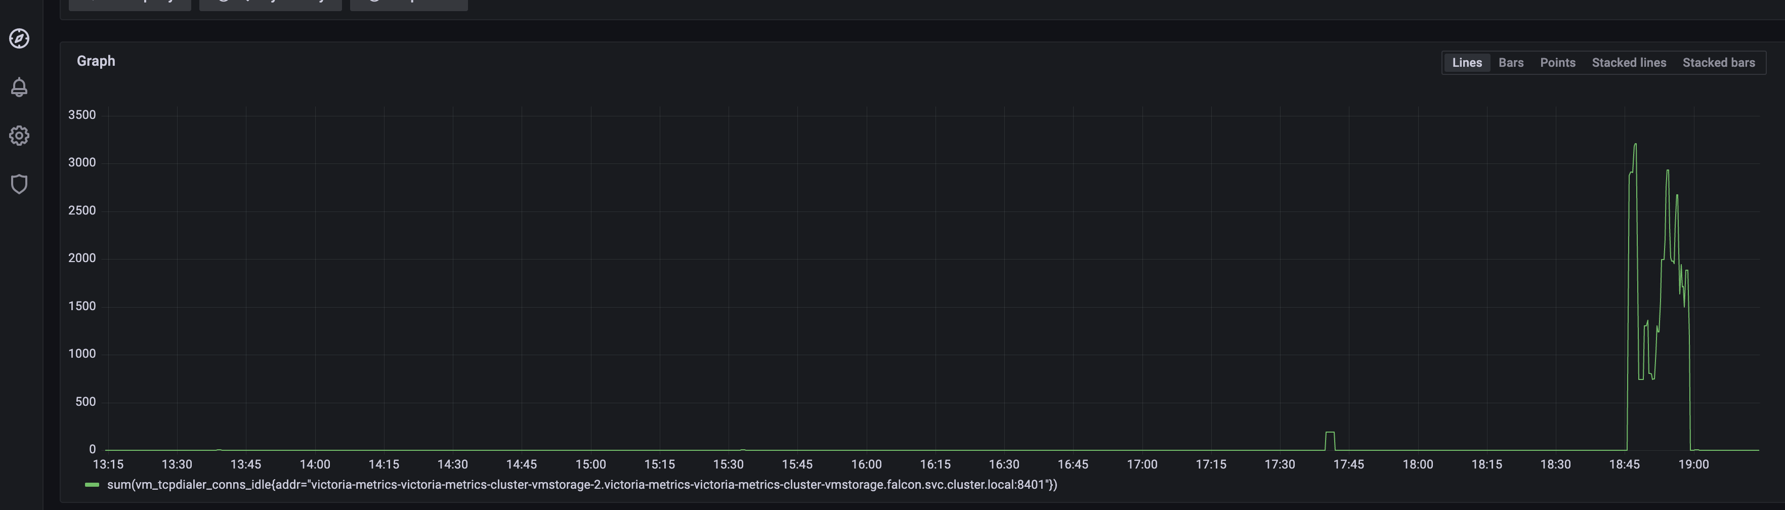1785x510 pixels.
Task: Open the Alerting bell icon
Action: (x=19, y=87)
